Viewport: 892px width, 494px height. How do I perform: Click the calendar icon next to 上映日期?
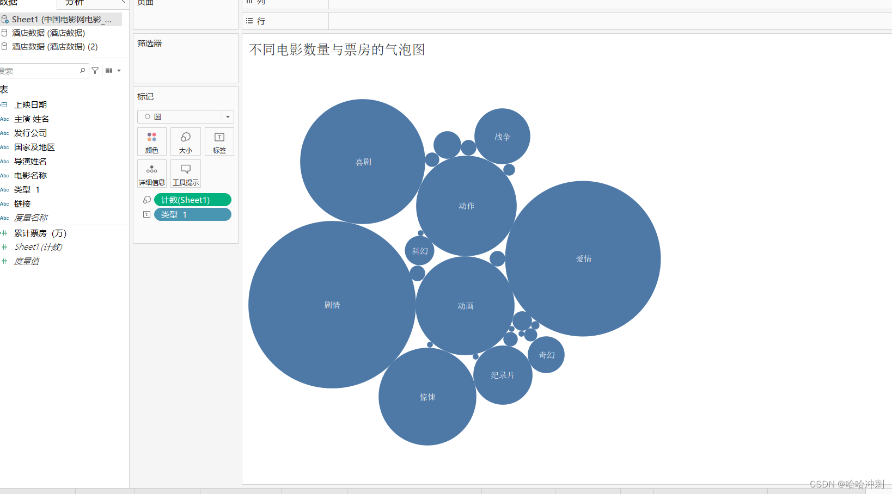tap(4, 104)
